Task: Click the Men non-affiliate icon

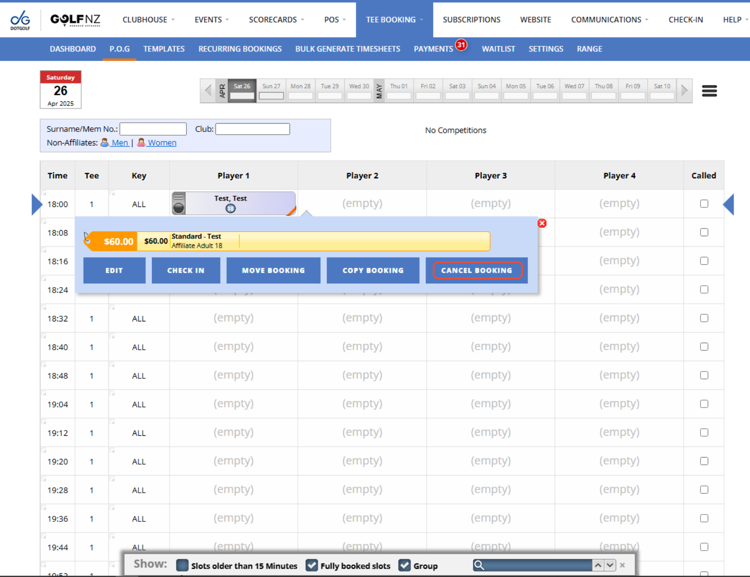Action: pos(105,143)
